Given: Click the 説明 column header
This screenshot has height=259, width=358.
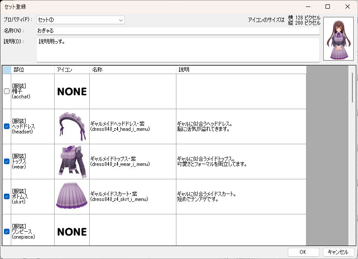Looking at the screenshot, I should point(241,70).
